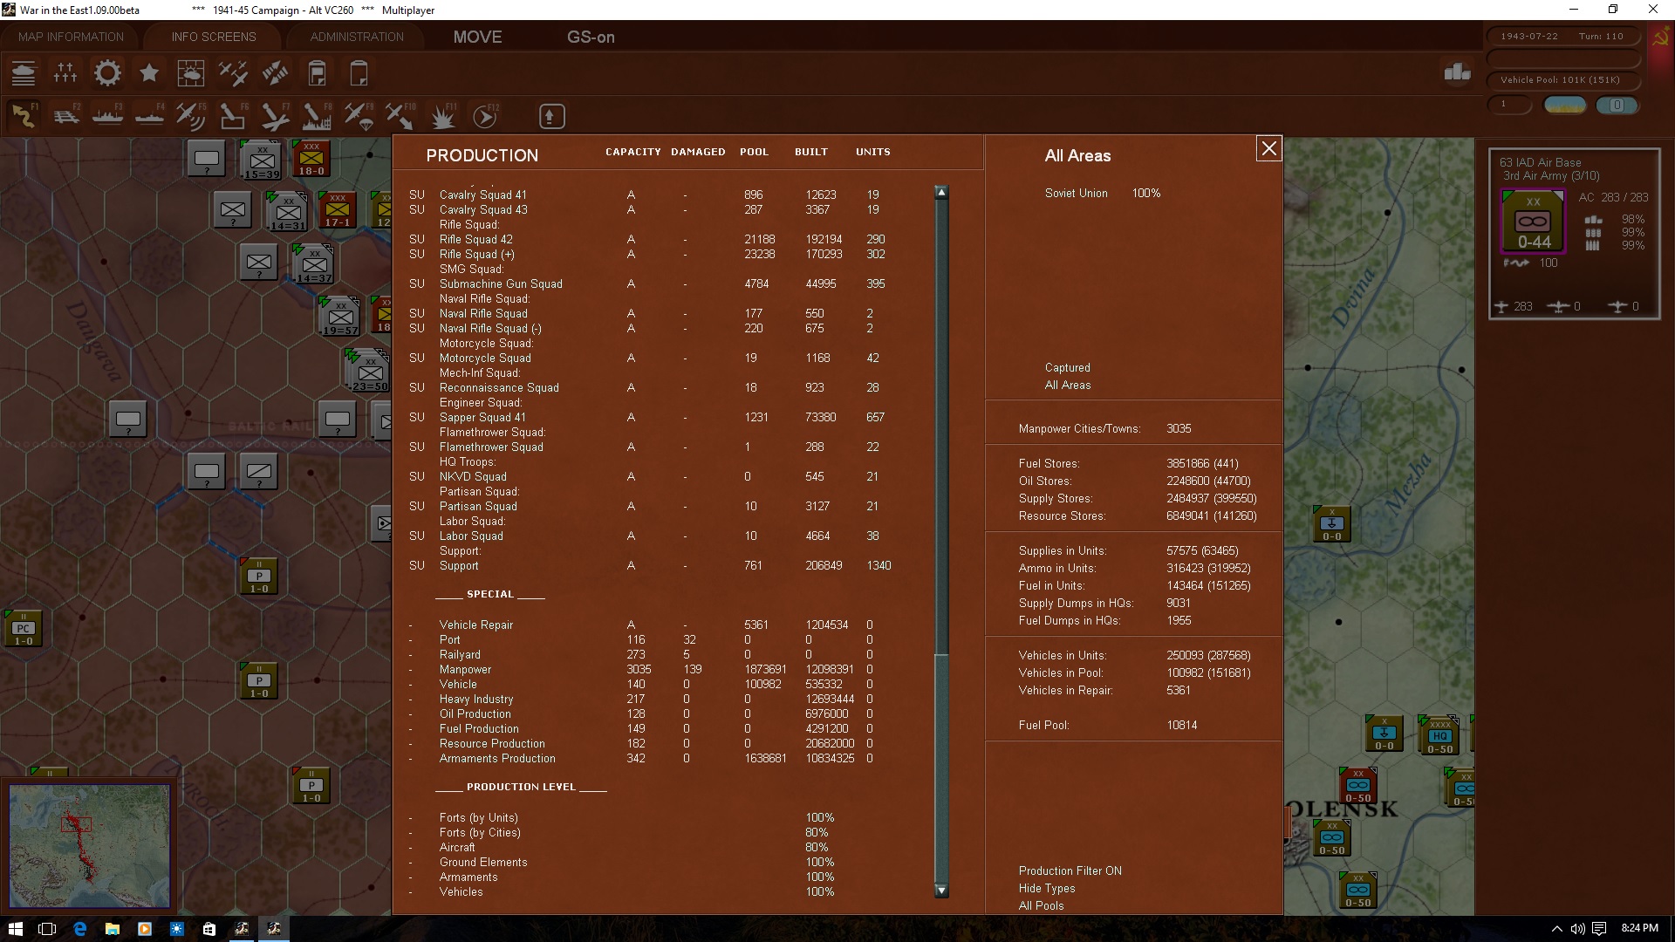Toggle Hide Types option

pyautogui.click(x=1046, y=888)
